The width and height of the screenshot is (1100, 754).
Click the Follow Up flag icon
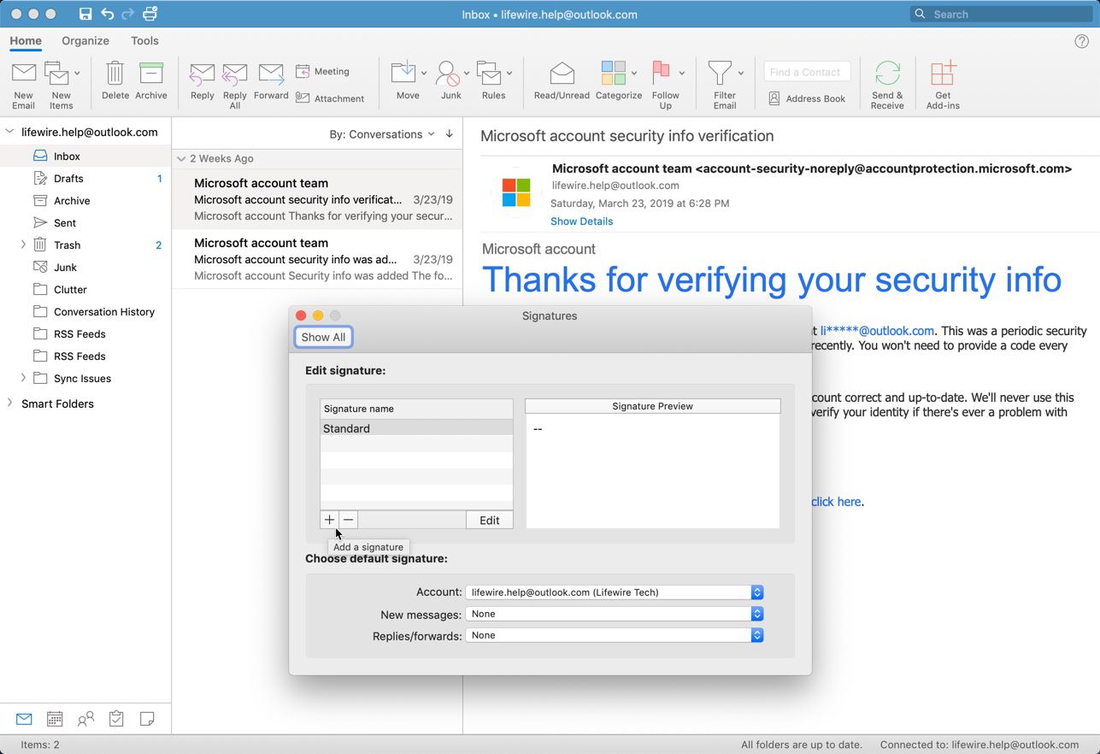coord(661,74)
